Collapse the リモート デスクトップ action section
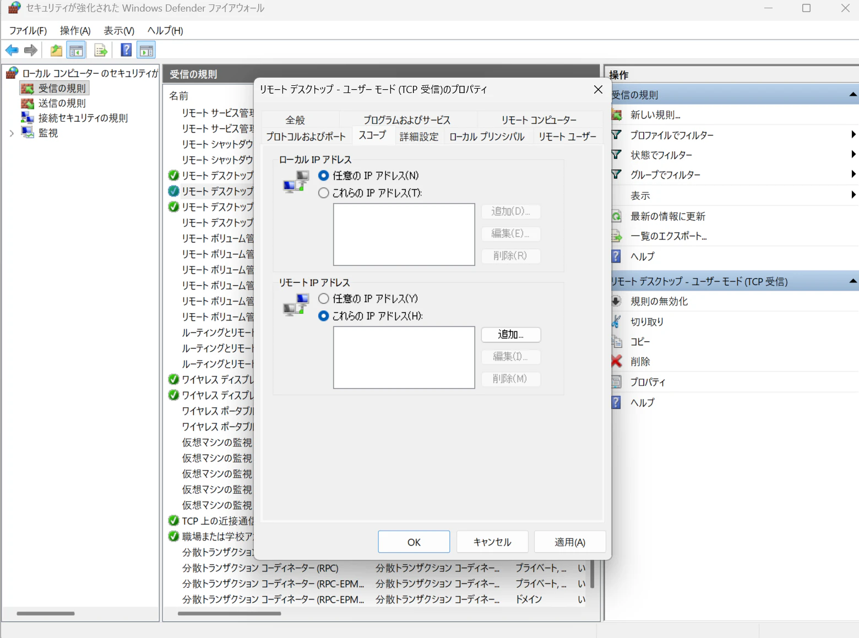The height and width of the screenshot is (638, 859). (853, 281)
